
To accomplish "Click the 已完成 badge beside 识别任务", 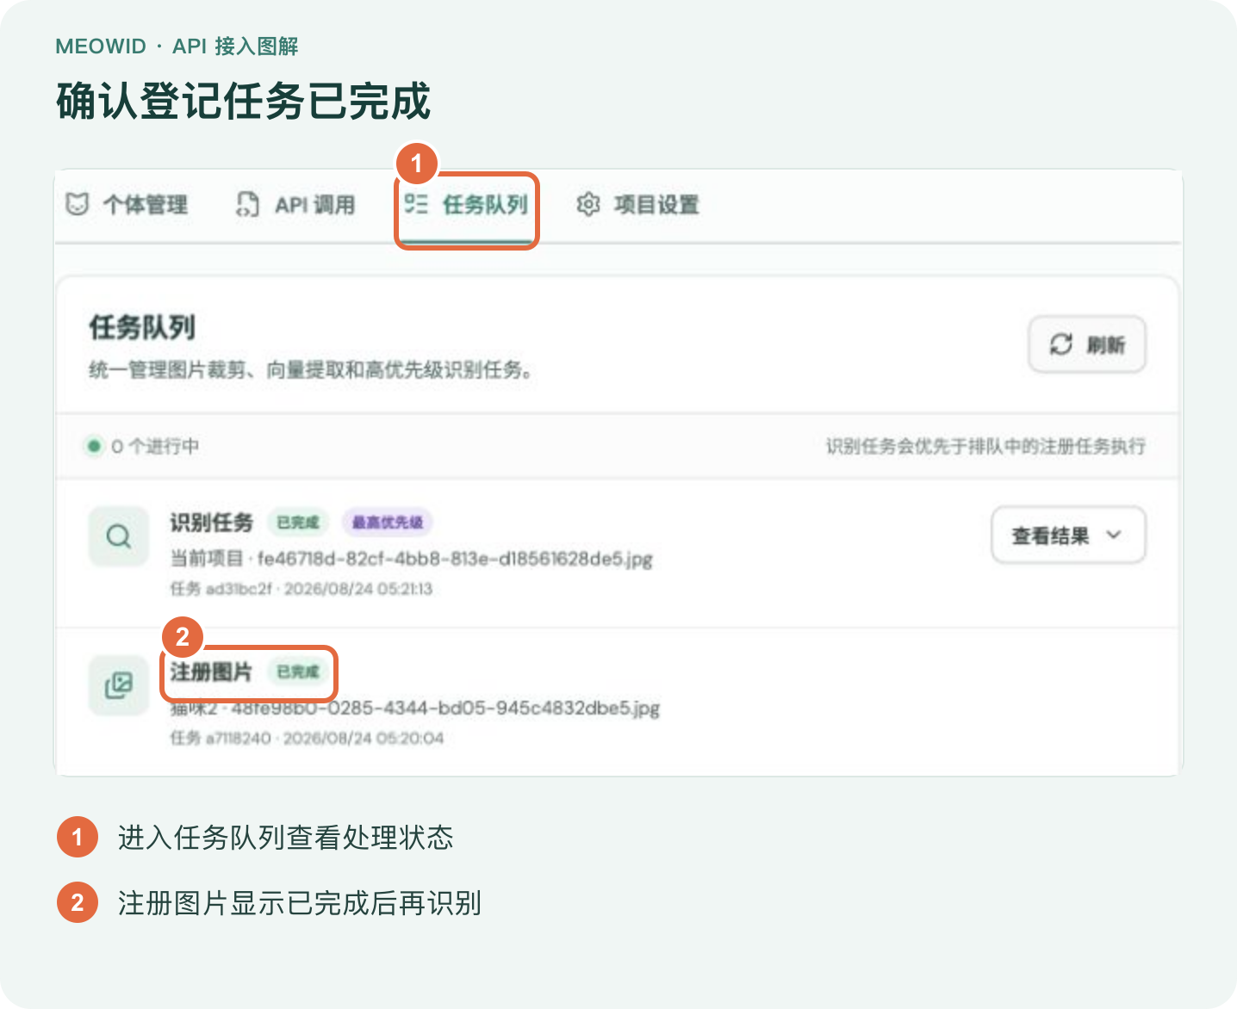I will 298,523.
